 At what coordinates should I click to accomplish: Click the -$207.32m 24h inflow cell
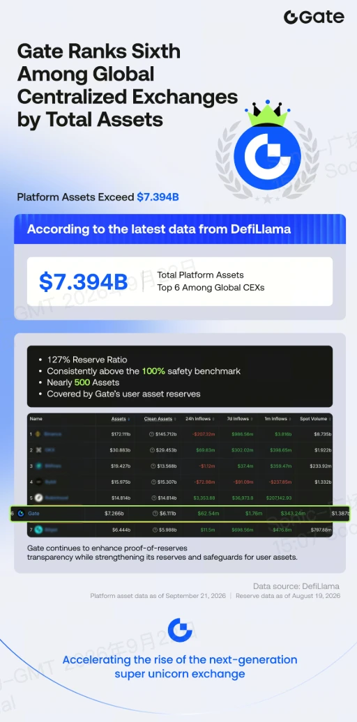pyautogui.click(x=204, y=434)
